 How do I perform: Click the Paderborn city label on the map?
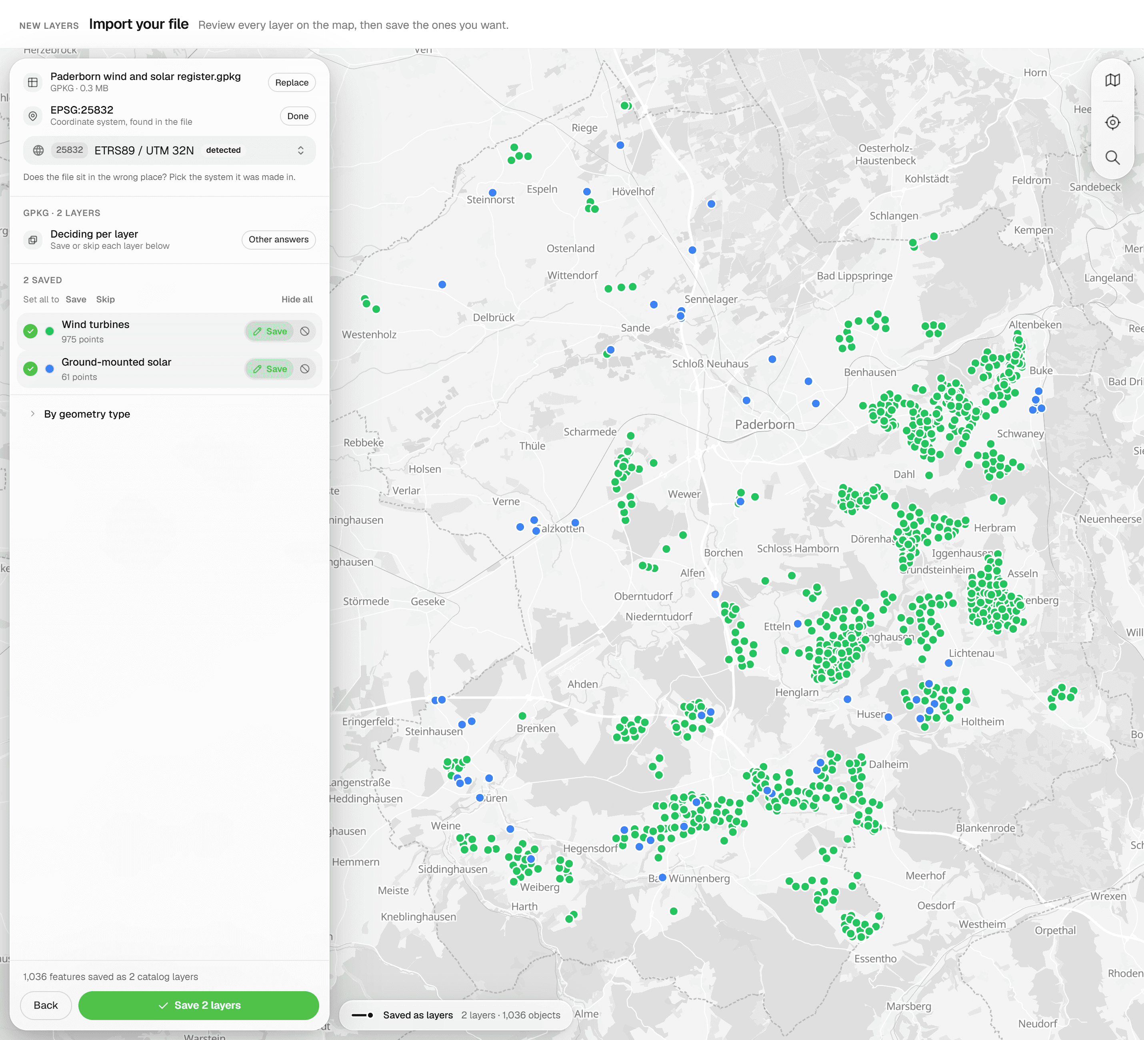tap(764, 424)
